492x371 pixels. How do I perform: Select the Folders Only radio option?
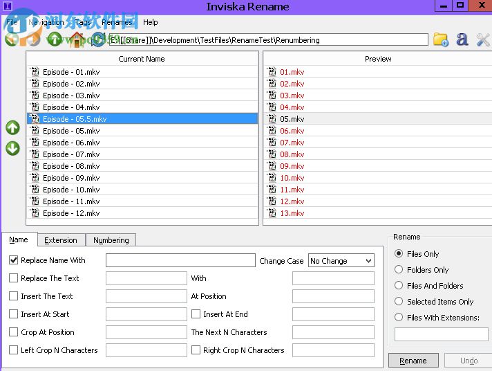point(399,270)
